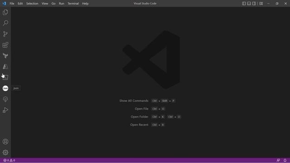This screenshot has width=290, height=163.
Task: Open the File menu
Action: pyautogui.click(x=12, y=4)
